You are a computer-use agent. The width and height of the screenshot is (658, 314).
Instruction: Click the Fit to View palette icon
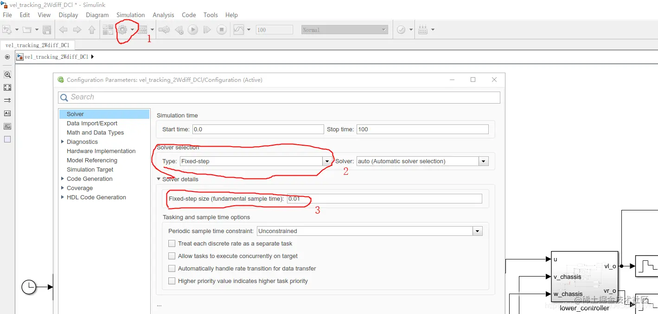[x=7, y=87]
